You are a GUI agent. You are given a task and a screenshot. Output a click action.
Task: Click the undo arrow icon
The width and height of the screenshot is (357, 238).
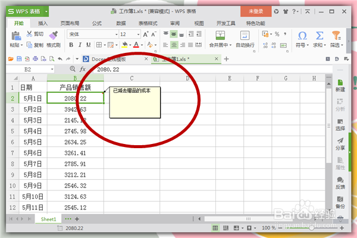click(x=60, y=59)
